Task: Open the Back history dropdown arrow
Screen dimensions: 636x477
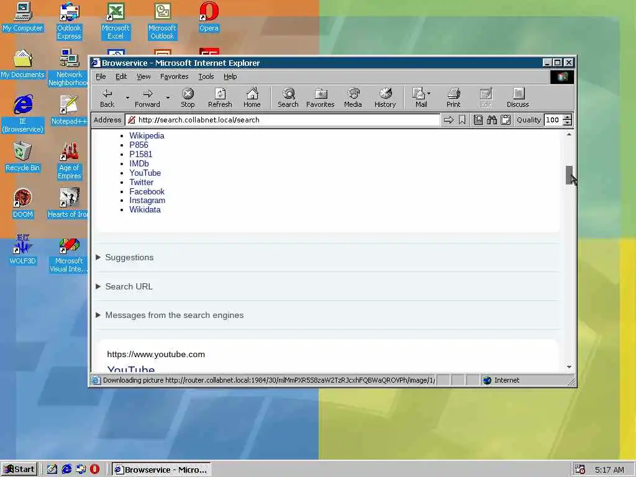Action: (x=127, y=98)
